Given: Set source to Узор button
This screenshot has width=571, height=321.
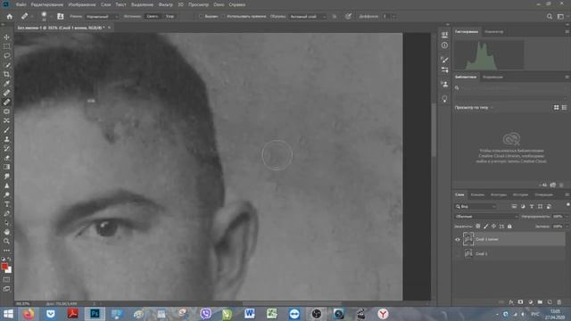Looking at the screenshot, I should point(170,16).
